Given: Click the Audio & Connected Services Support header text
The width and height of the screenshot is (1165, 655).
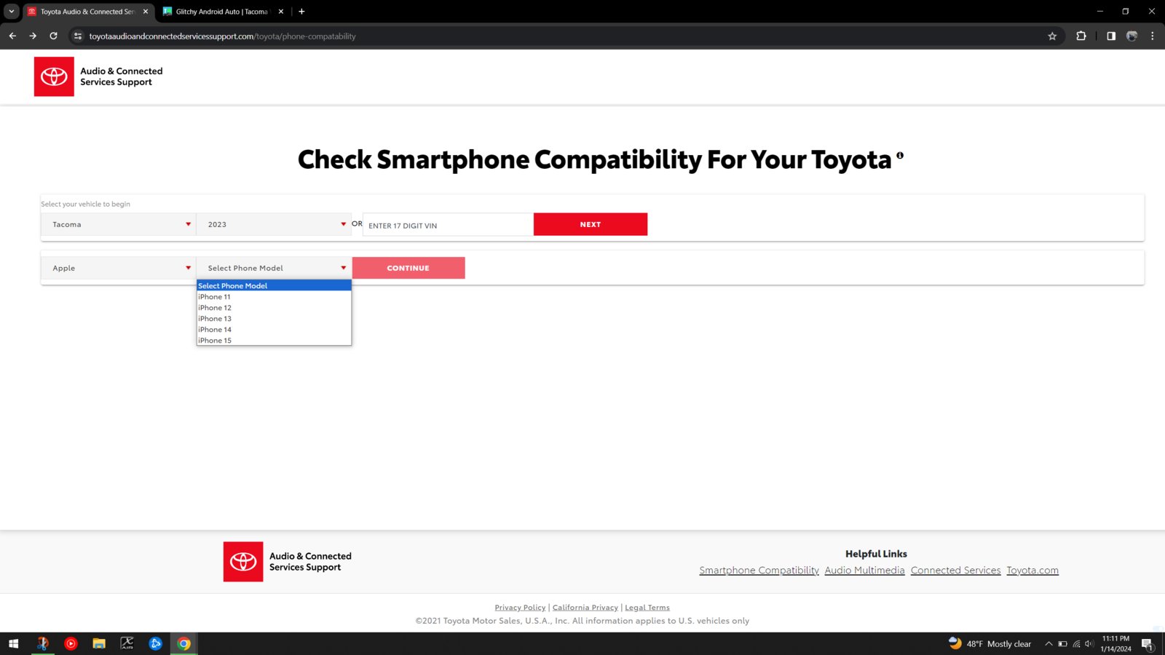Looking at the screenshot, I should click(x=122, y=76).
